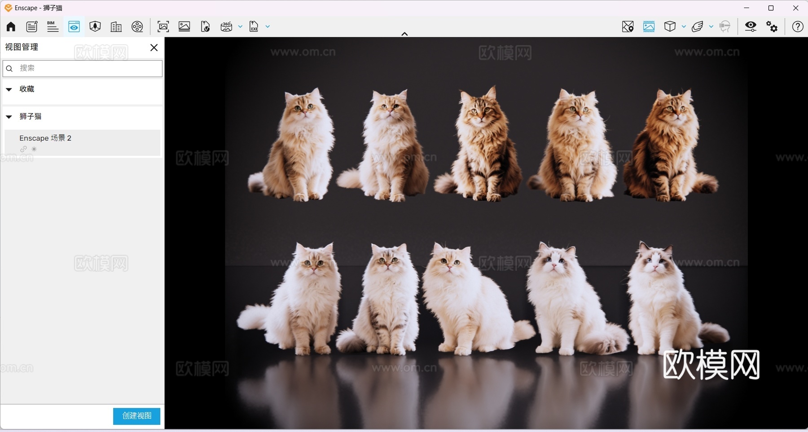The image size is (808, 432).
Task: Minimize the Enscape window
Action: point(747,8)
